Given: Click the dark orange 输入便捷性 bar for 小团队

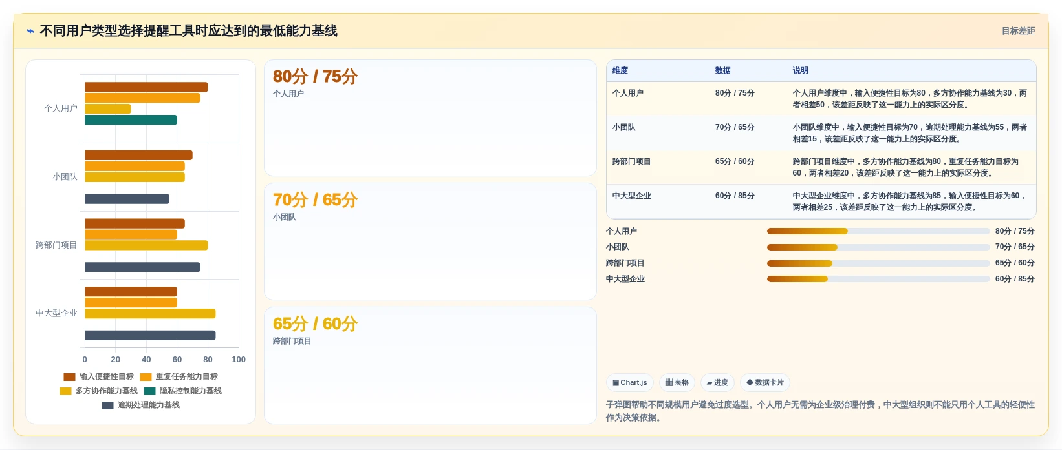Looking at the screenshot, I should (138, 155).
